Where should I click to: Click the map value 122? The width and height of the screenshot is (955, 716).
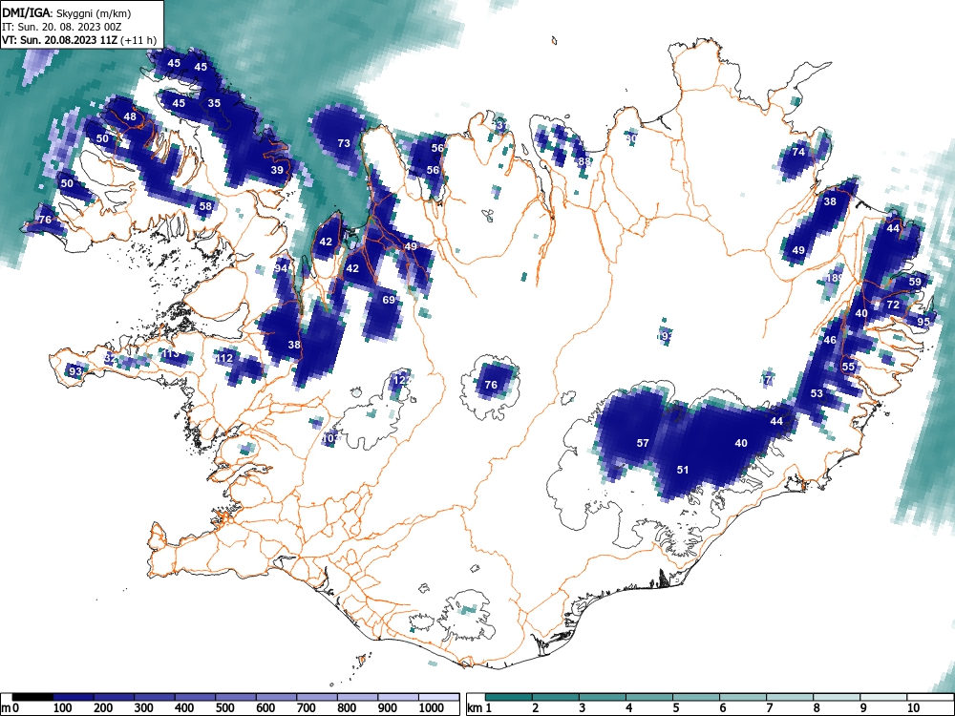click(401, 380)
